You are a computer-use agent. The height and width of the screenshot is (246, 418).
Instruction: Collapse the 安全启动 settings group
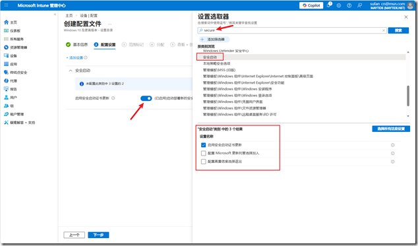[x=71, y=71]
